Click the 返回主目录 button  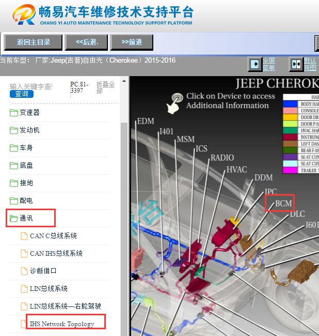[33, 42]
